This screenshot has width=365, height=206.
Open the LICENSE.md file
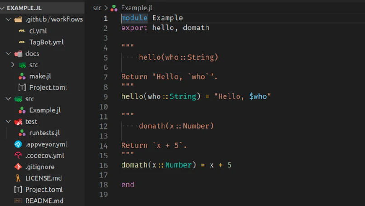43,178
